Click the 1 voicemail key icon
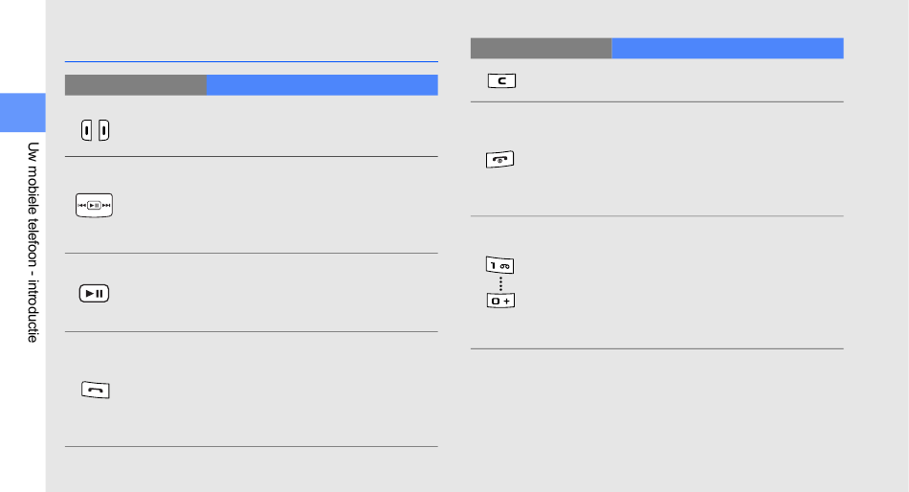The height and width of the screenshot is (492, 909). [499, 265]
